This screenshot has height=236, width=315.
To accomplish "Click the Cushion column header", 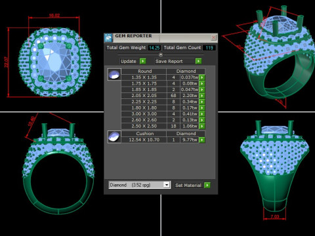I will [144, 134].
